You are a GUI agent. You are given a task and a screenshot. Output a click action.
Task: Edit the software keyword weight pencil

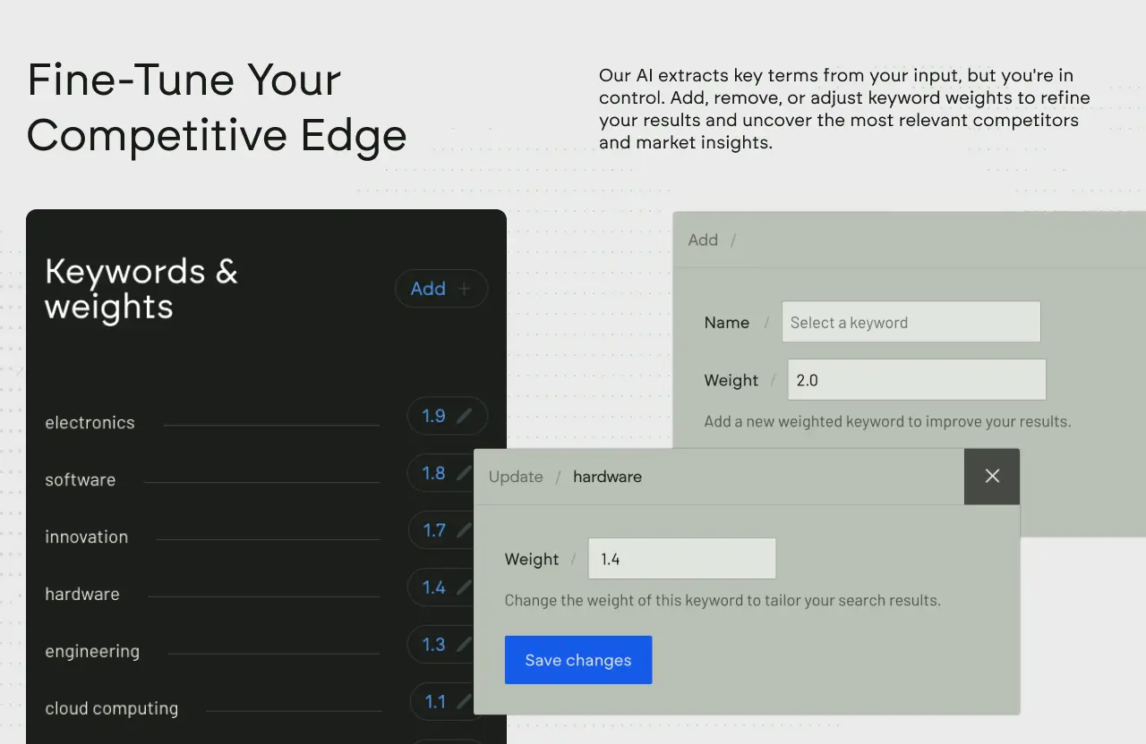(x=464, y=473)
